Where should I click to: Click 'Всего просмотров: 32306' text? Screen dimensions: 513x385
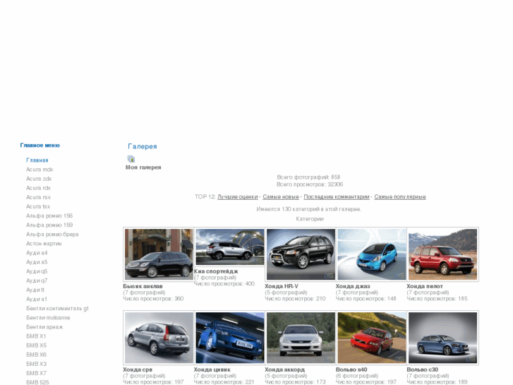[x=310, y=184]
